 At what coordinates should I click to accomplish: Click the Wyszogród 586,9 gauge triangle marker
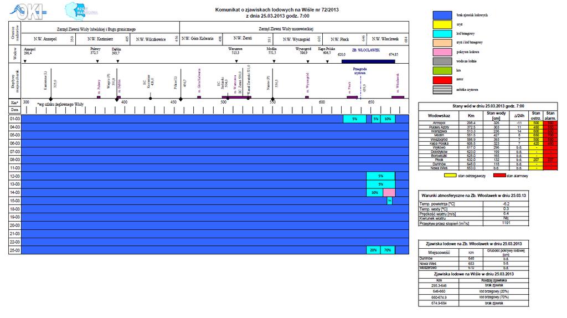point(308,61)
